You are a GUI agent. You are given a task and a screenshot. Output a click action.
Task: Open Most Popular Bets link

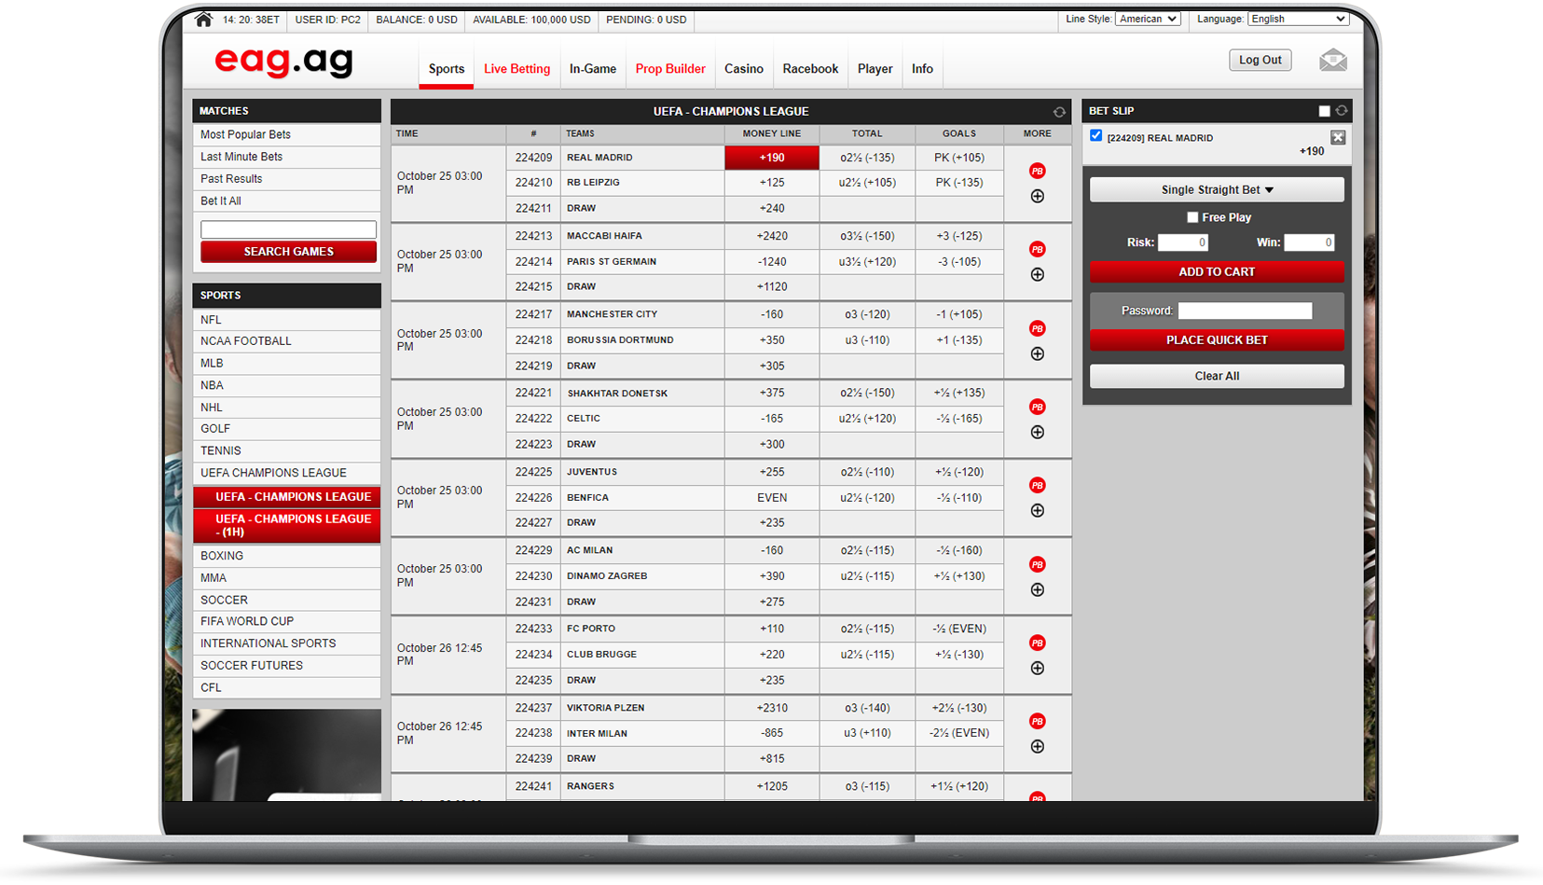pyautogui.click(x=286, y=134)
